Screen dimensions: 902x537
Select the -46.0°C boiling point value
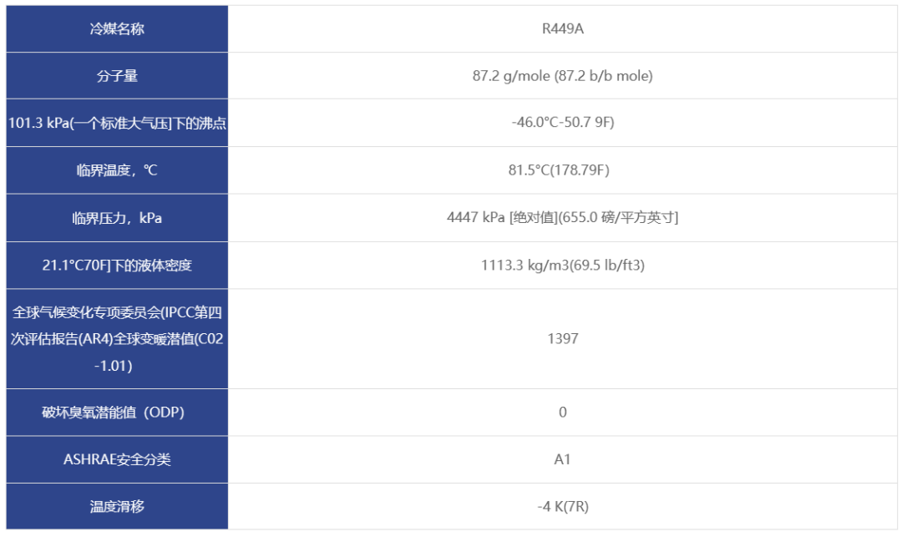[x=562, y=124]
